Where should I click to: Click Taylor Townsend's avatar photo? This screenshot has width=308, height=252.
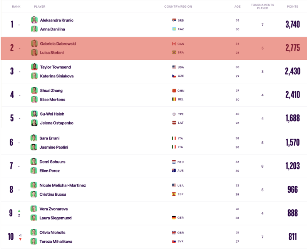(x=34, y=67)
